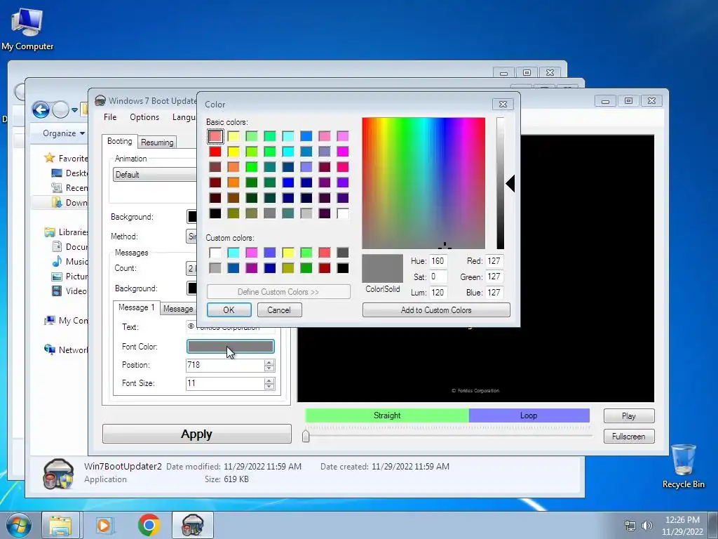Viewport: 718px width, 539px height.
Task: Confirm color with OK button
Action: coord(229,310)
